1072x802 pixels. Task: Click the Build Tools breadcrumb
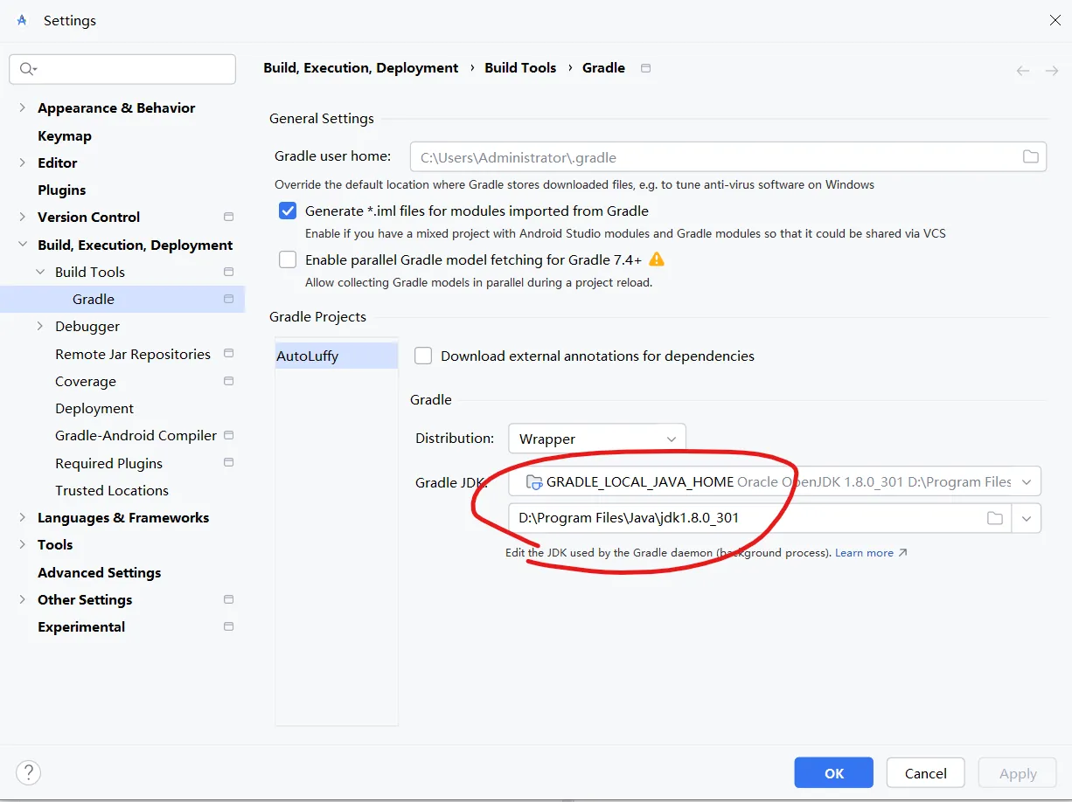point(520,68)
